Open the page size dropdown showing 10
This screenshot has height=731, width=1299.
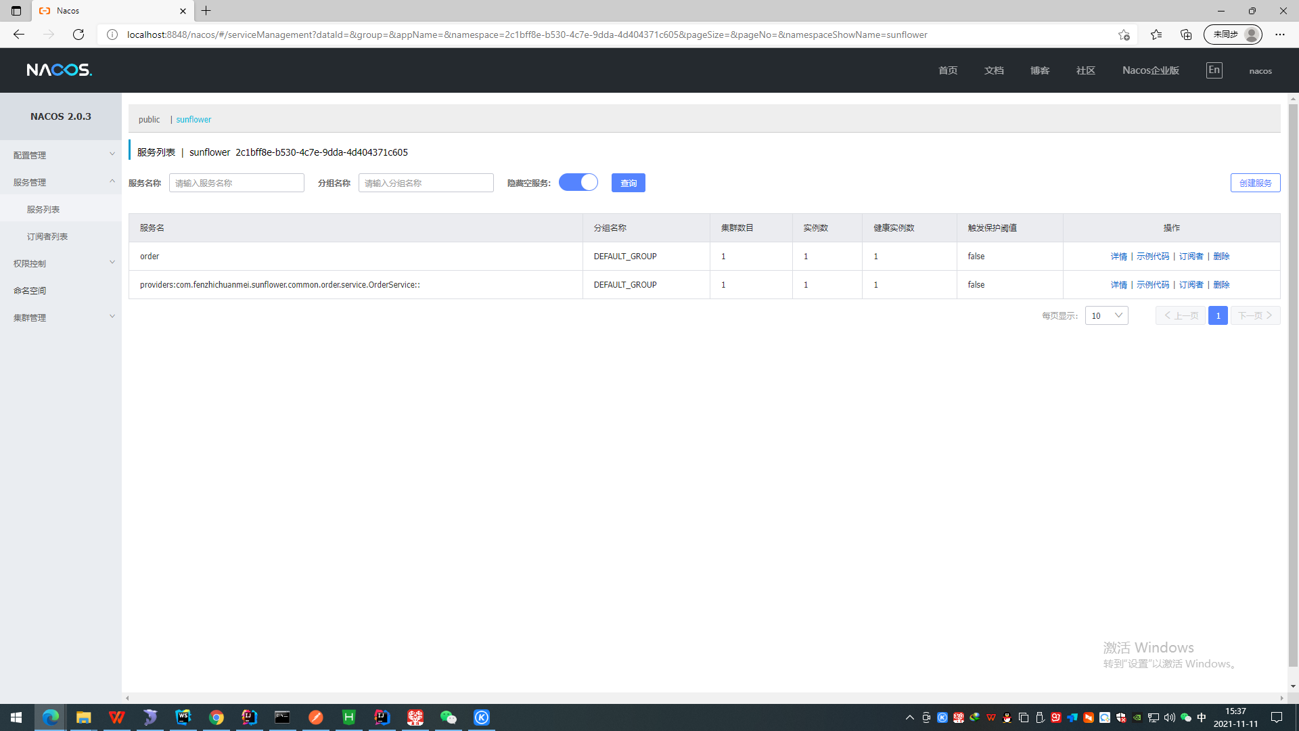pyautogui.click(x=1106, y=315)
